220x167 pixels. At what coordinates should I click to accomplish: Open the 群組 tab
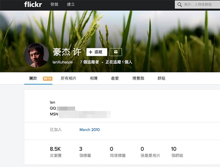pos(161,78)
